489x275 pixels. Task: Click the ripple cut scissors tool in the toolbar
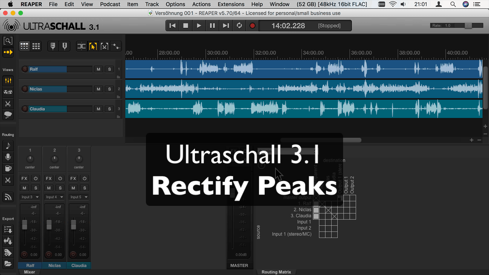click(104, 46)
